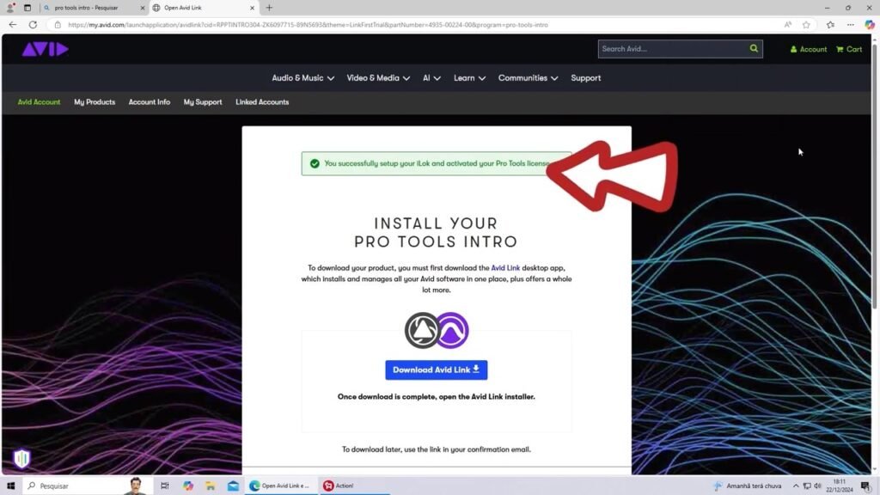The width and height of the screenshot is (880, 495).
Task: Close the 'pro tools intro - Pesquisar' tab
Action: pos(142,8)
